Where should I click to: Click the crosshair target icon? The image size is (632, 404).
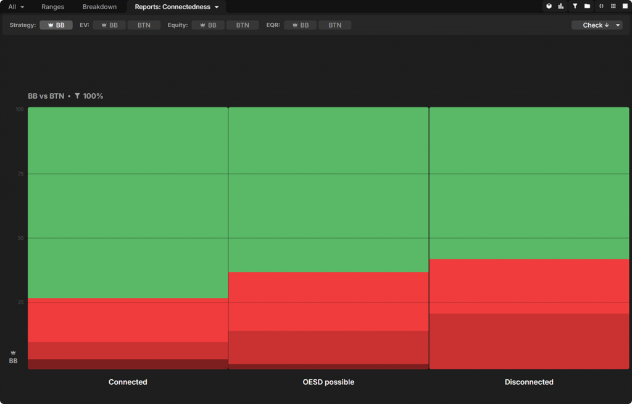tap(601, 6)
